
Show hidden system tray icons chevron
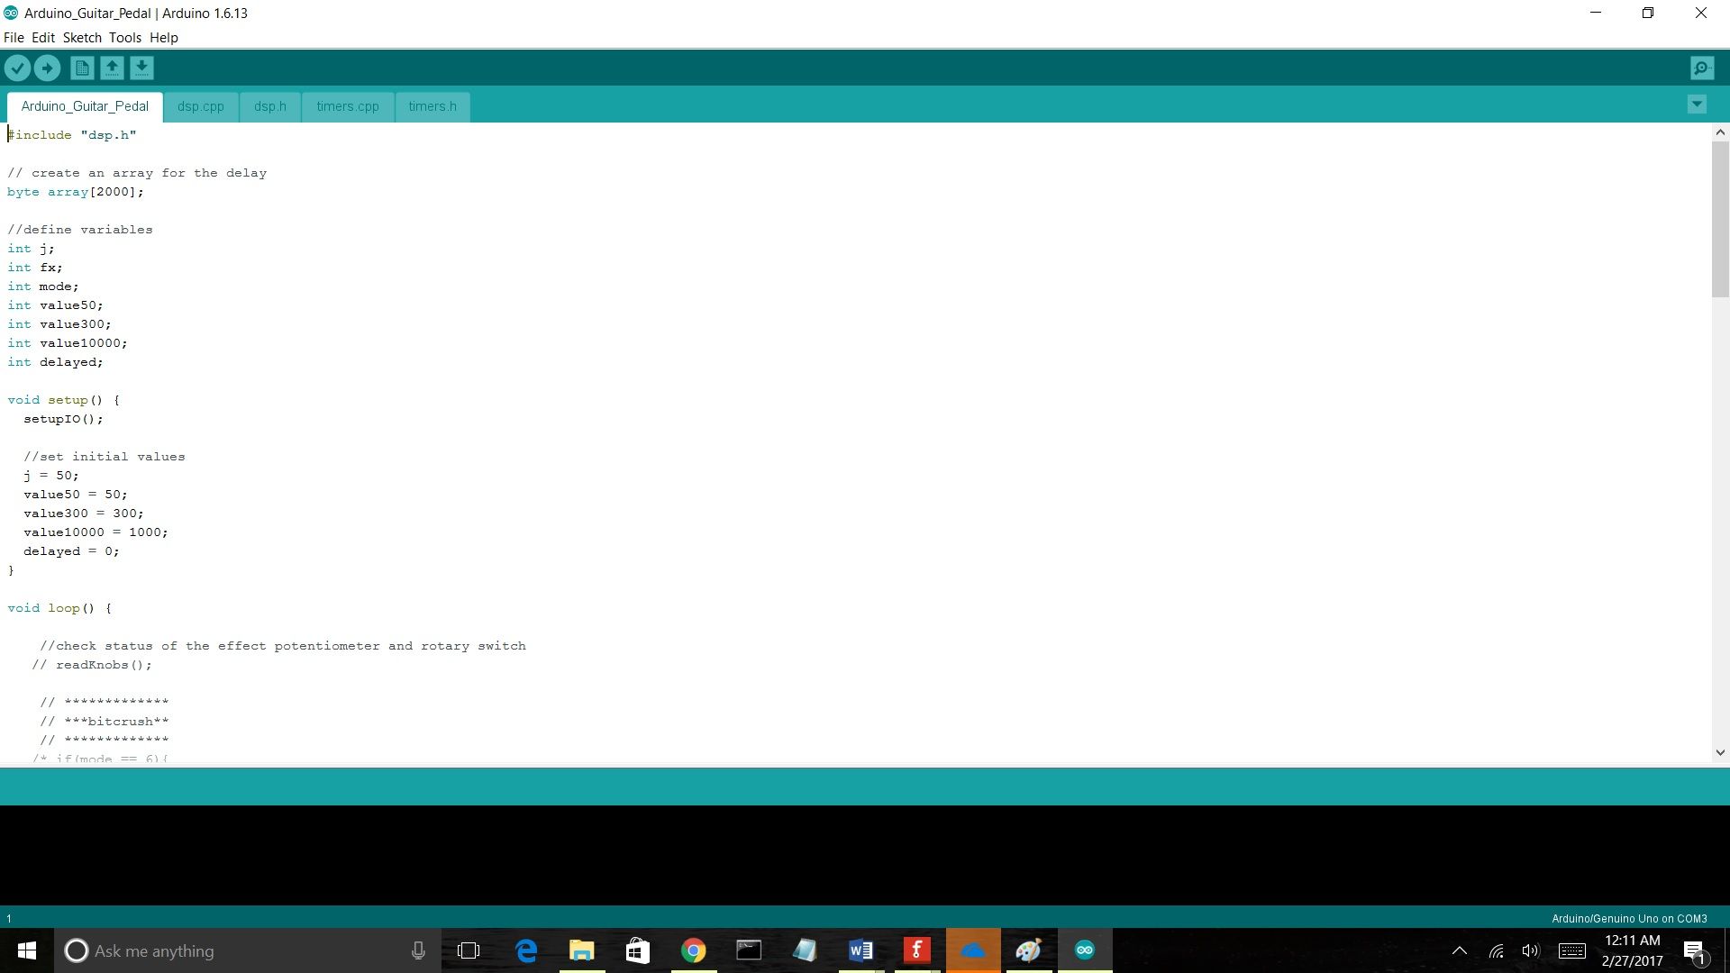coord(1459,950)
